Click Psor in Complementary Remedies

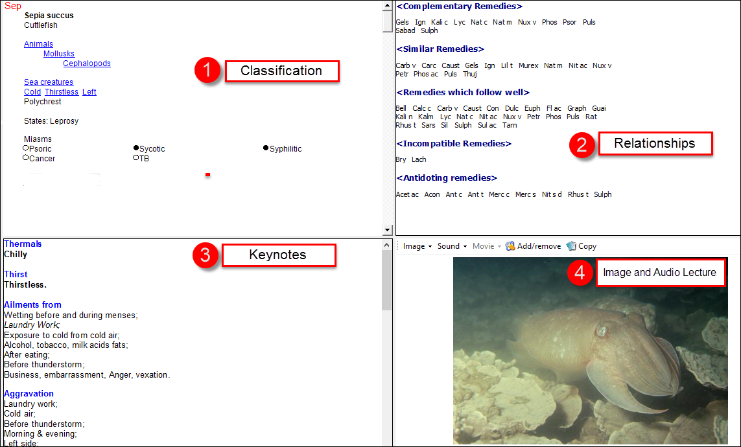click(x=569, y=22)
